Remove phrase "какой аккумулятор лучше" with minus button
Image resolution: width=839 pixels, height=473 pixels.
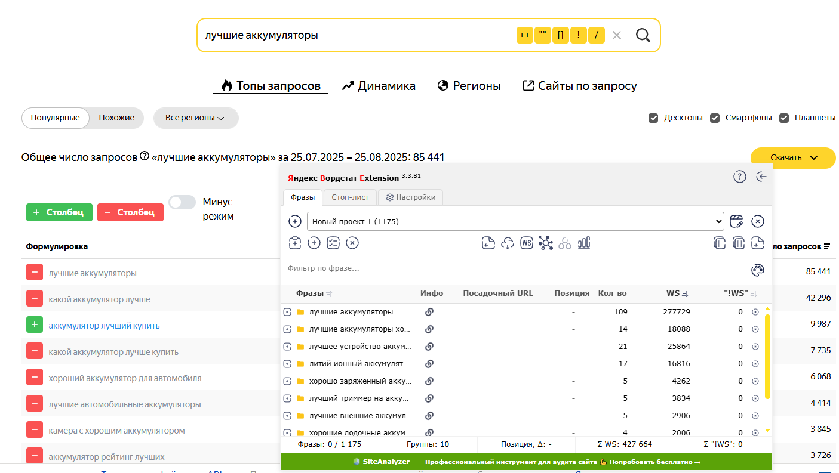(35, 299)
